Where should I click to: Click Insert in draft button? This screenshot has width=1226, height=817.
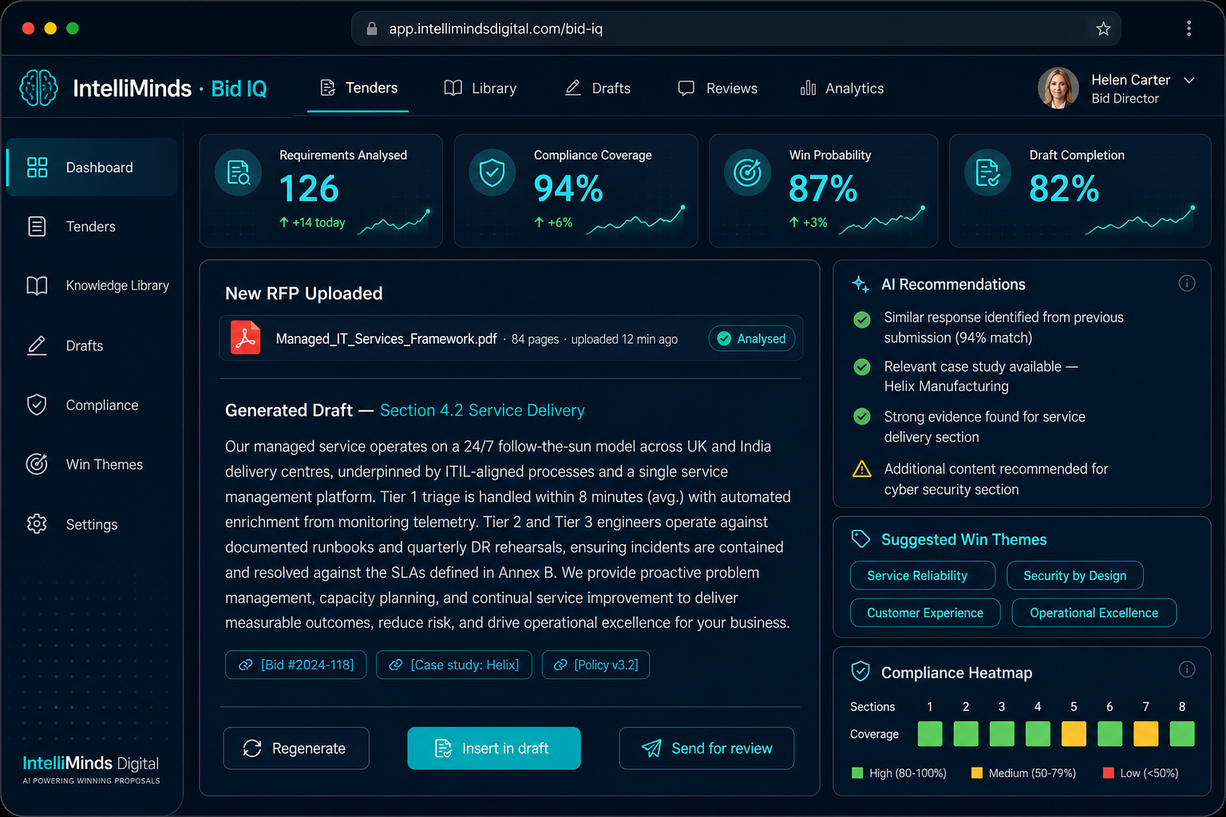(494, 748)
